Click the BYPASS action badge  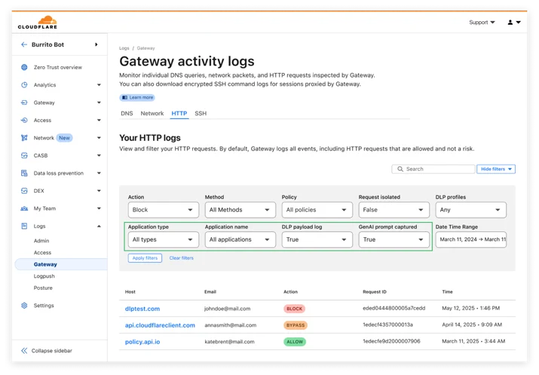click(x=296, y=325)
